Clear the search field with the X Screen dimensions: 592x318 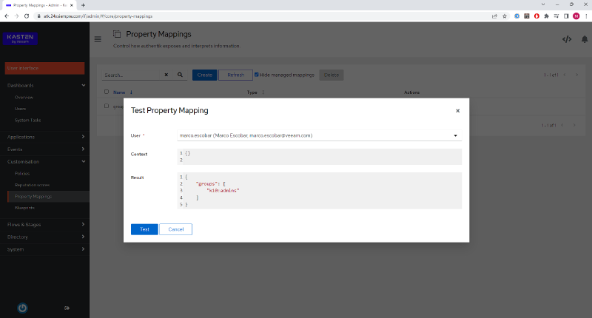click(x=166, y=75)
